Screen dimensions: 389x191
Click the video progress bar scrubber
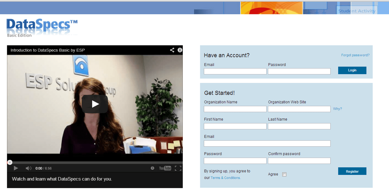10,162
